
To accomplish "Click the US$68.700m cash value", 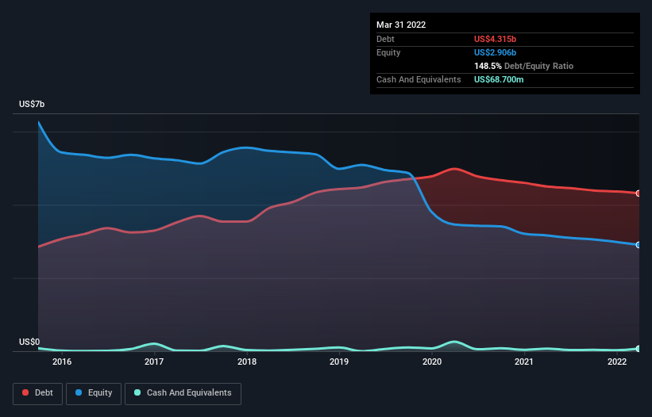I will click(499, 79).
